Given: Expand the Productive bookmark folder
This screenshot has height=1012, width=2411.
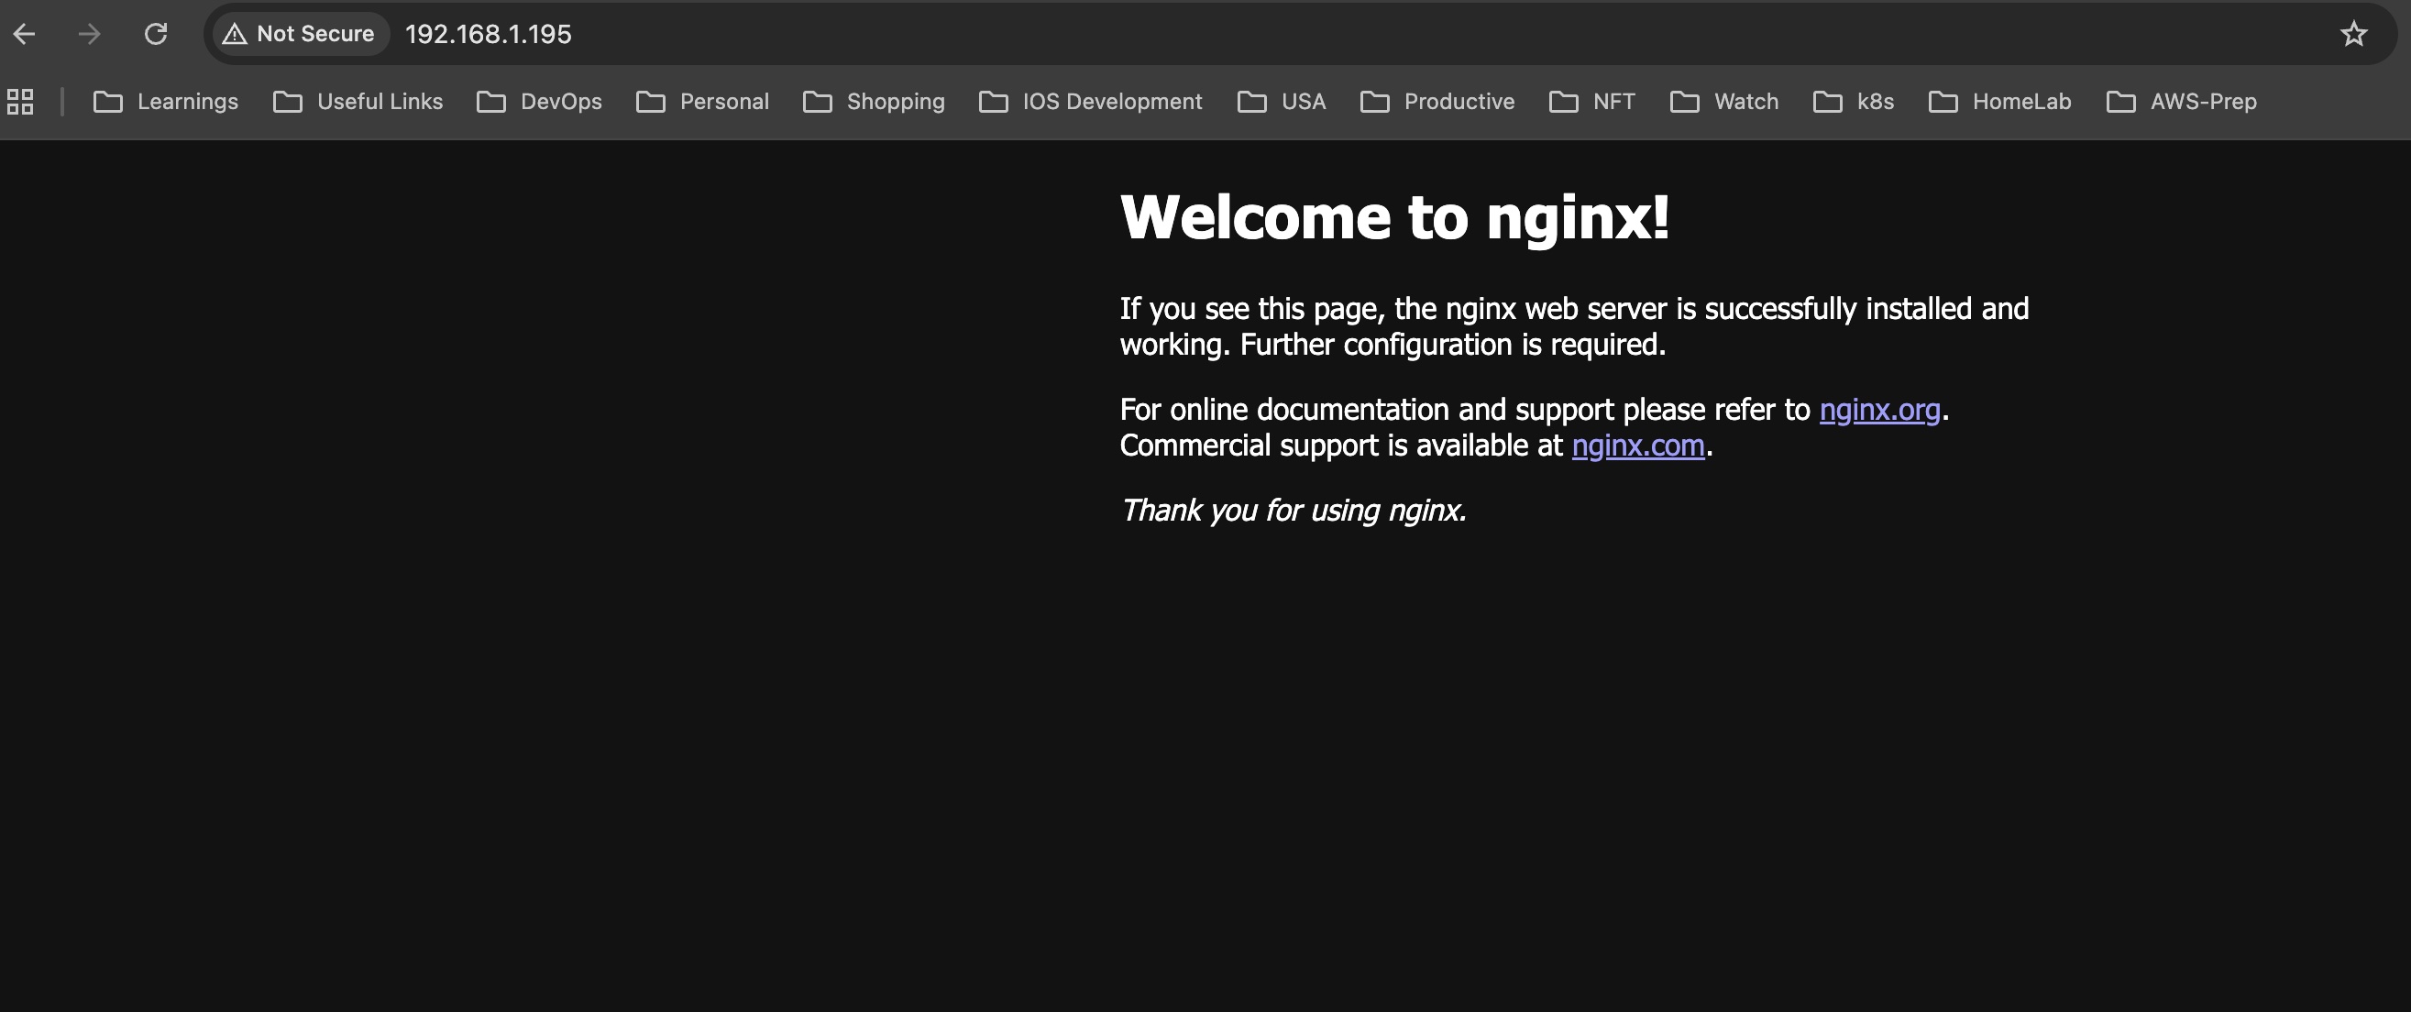Looking at the screenshot, I should pos(1437,101).
